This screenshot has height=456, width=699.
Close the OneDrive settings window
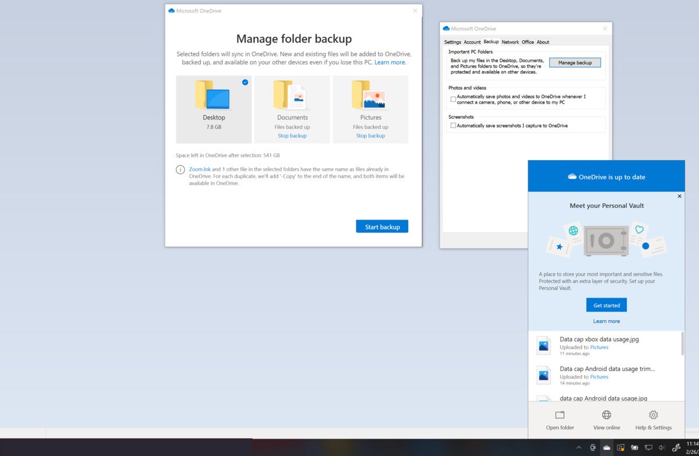[x=605, y=28]
